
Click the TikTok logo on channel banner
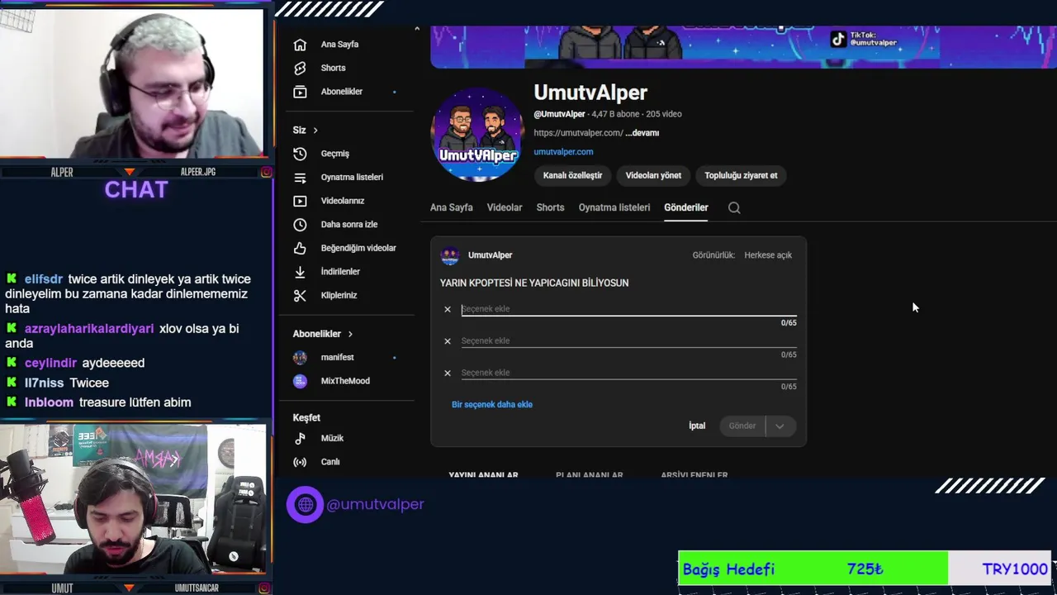click(838, 38)
